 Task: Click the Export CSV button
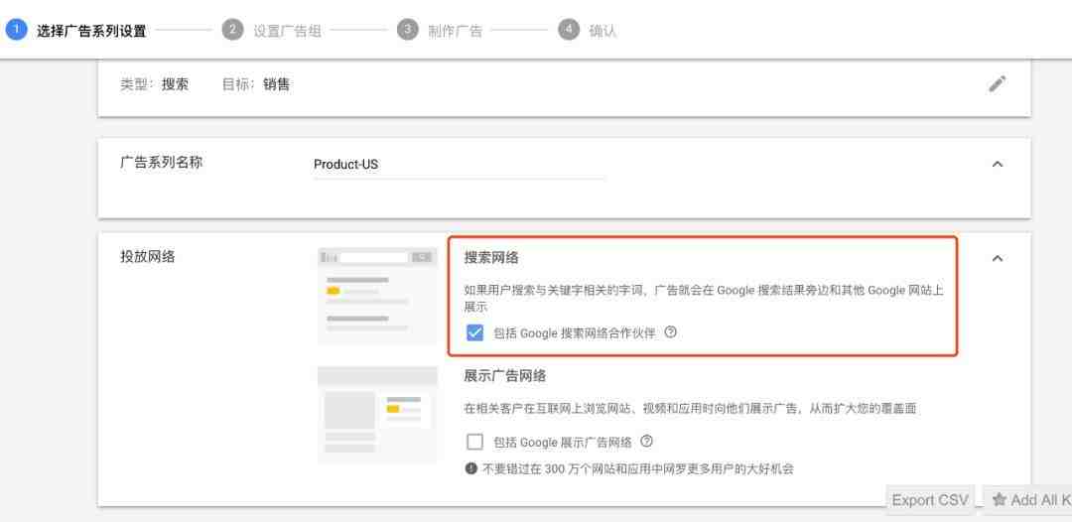point(930,500)
